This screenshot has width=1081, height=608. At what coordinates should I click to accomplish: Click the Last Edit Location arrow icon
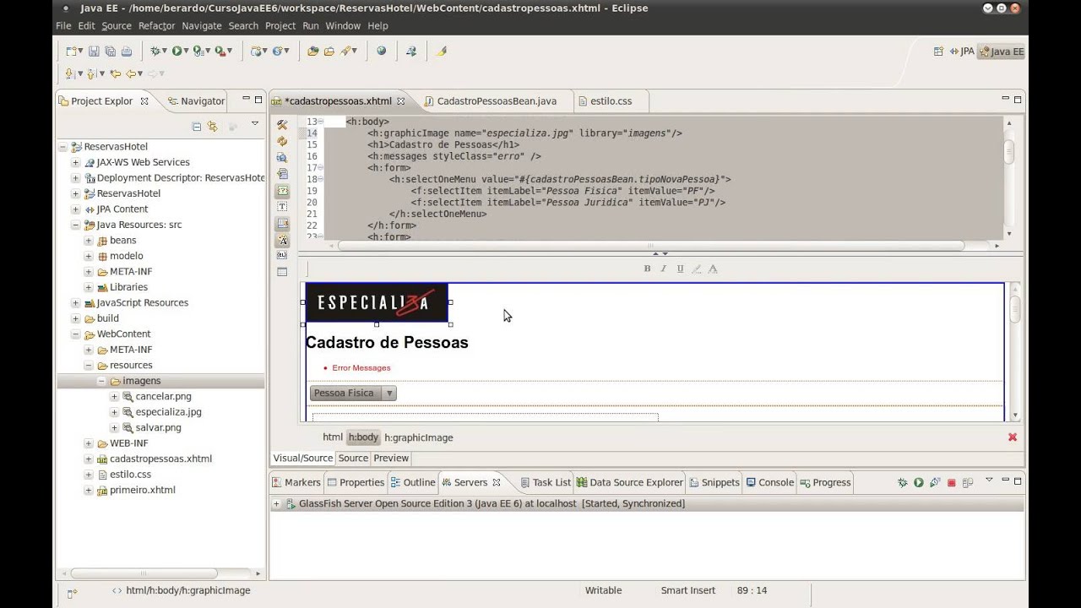point(116,73)
